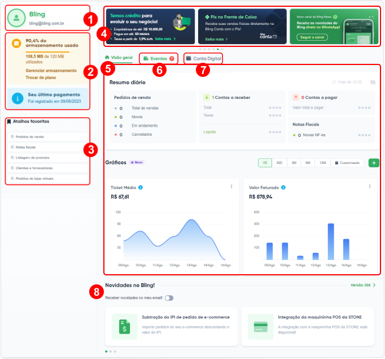Click the Eventos notification badge

pos(172,59)
